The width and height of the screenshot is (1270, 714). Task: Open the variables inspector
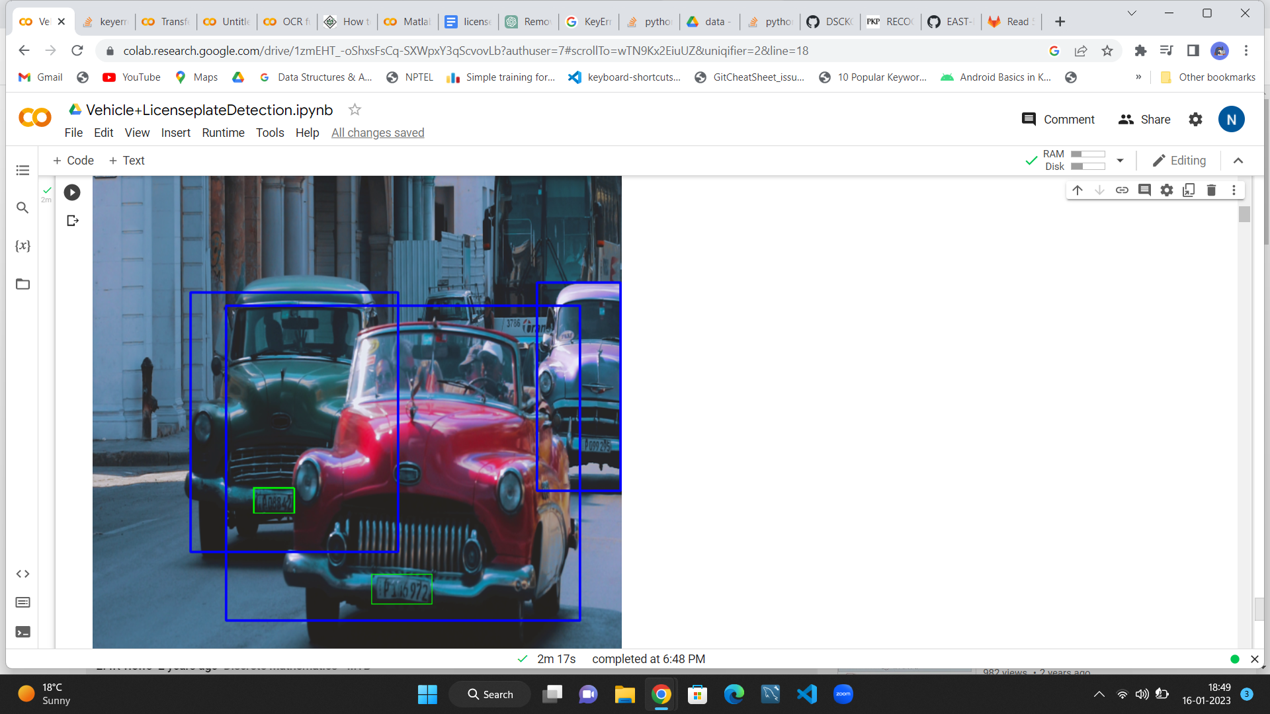click(22, 245)
